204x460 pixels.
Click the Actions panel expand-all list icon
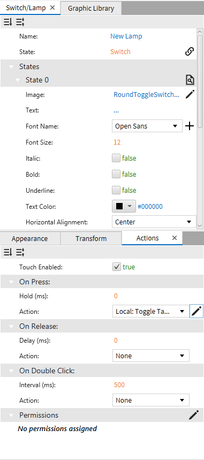pyautogui.click(x=20, y=252)
